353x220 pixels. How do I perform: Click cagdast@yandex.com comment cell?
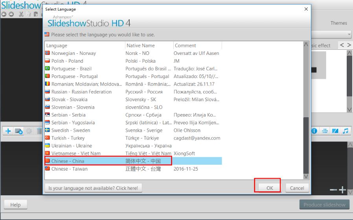[197, 138]
